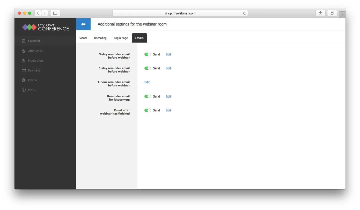Switch to the Login page tab
This screenshot has width=360, height=210.
[121, 38]
